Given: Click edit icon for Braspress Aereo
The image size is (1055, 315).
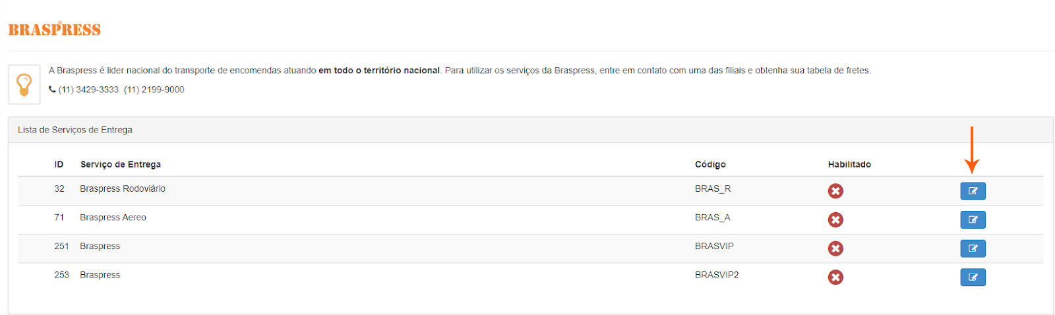Looking at the screenshot, I should [x=973, y=219].
